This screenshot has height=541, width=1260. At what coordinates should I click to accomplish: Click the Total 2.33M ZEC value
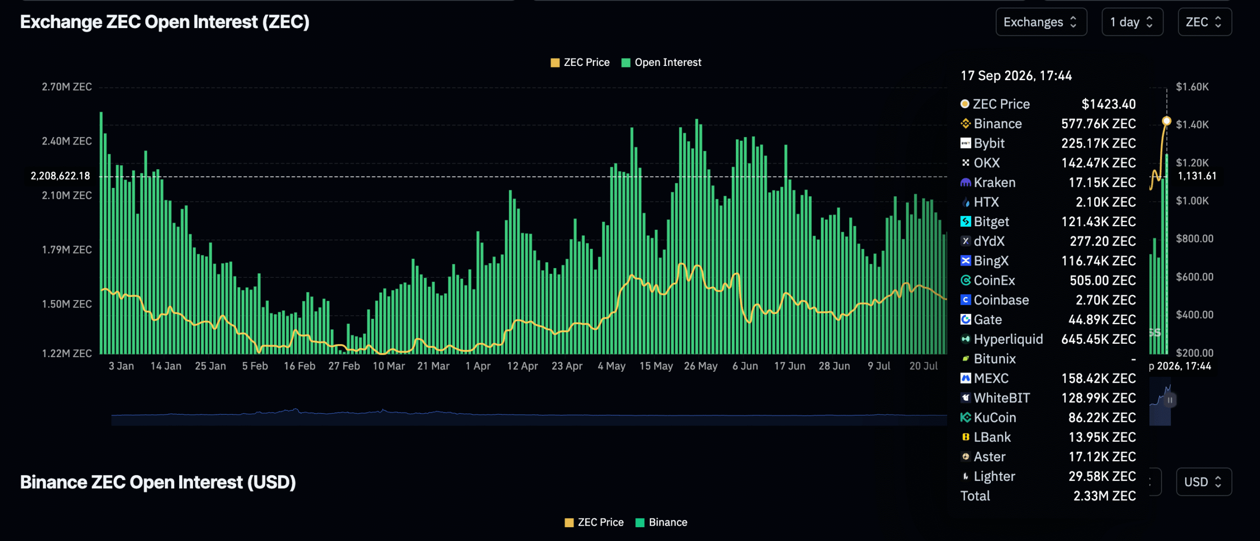1104,496
